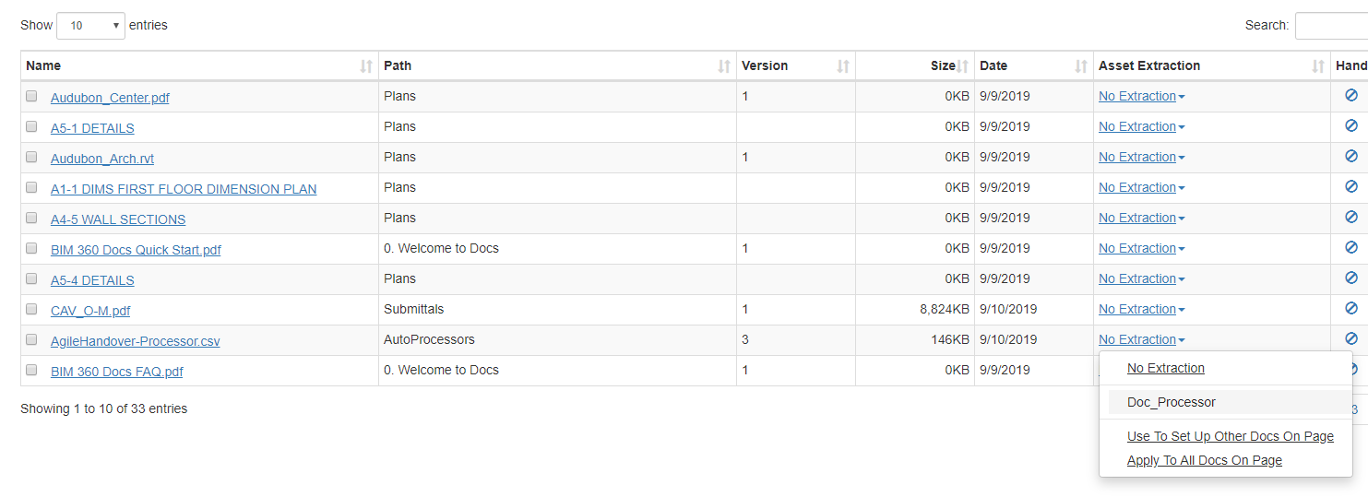Screen dimensions: 1368x497
Task: Sort table by Name column arrows
Action: coord(366,66)
